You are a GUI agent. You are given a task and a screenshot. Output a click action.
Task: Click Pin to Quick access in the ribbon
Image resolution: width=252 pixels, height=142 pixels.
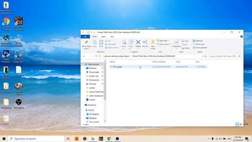(86, 45)
